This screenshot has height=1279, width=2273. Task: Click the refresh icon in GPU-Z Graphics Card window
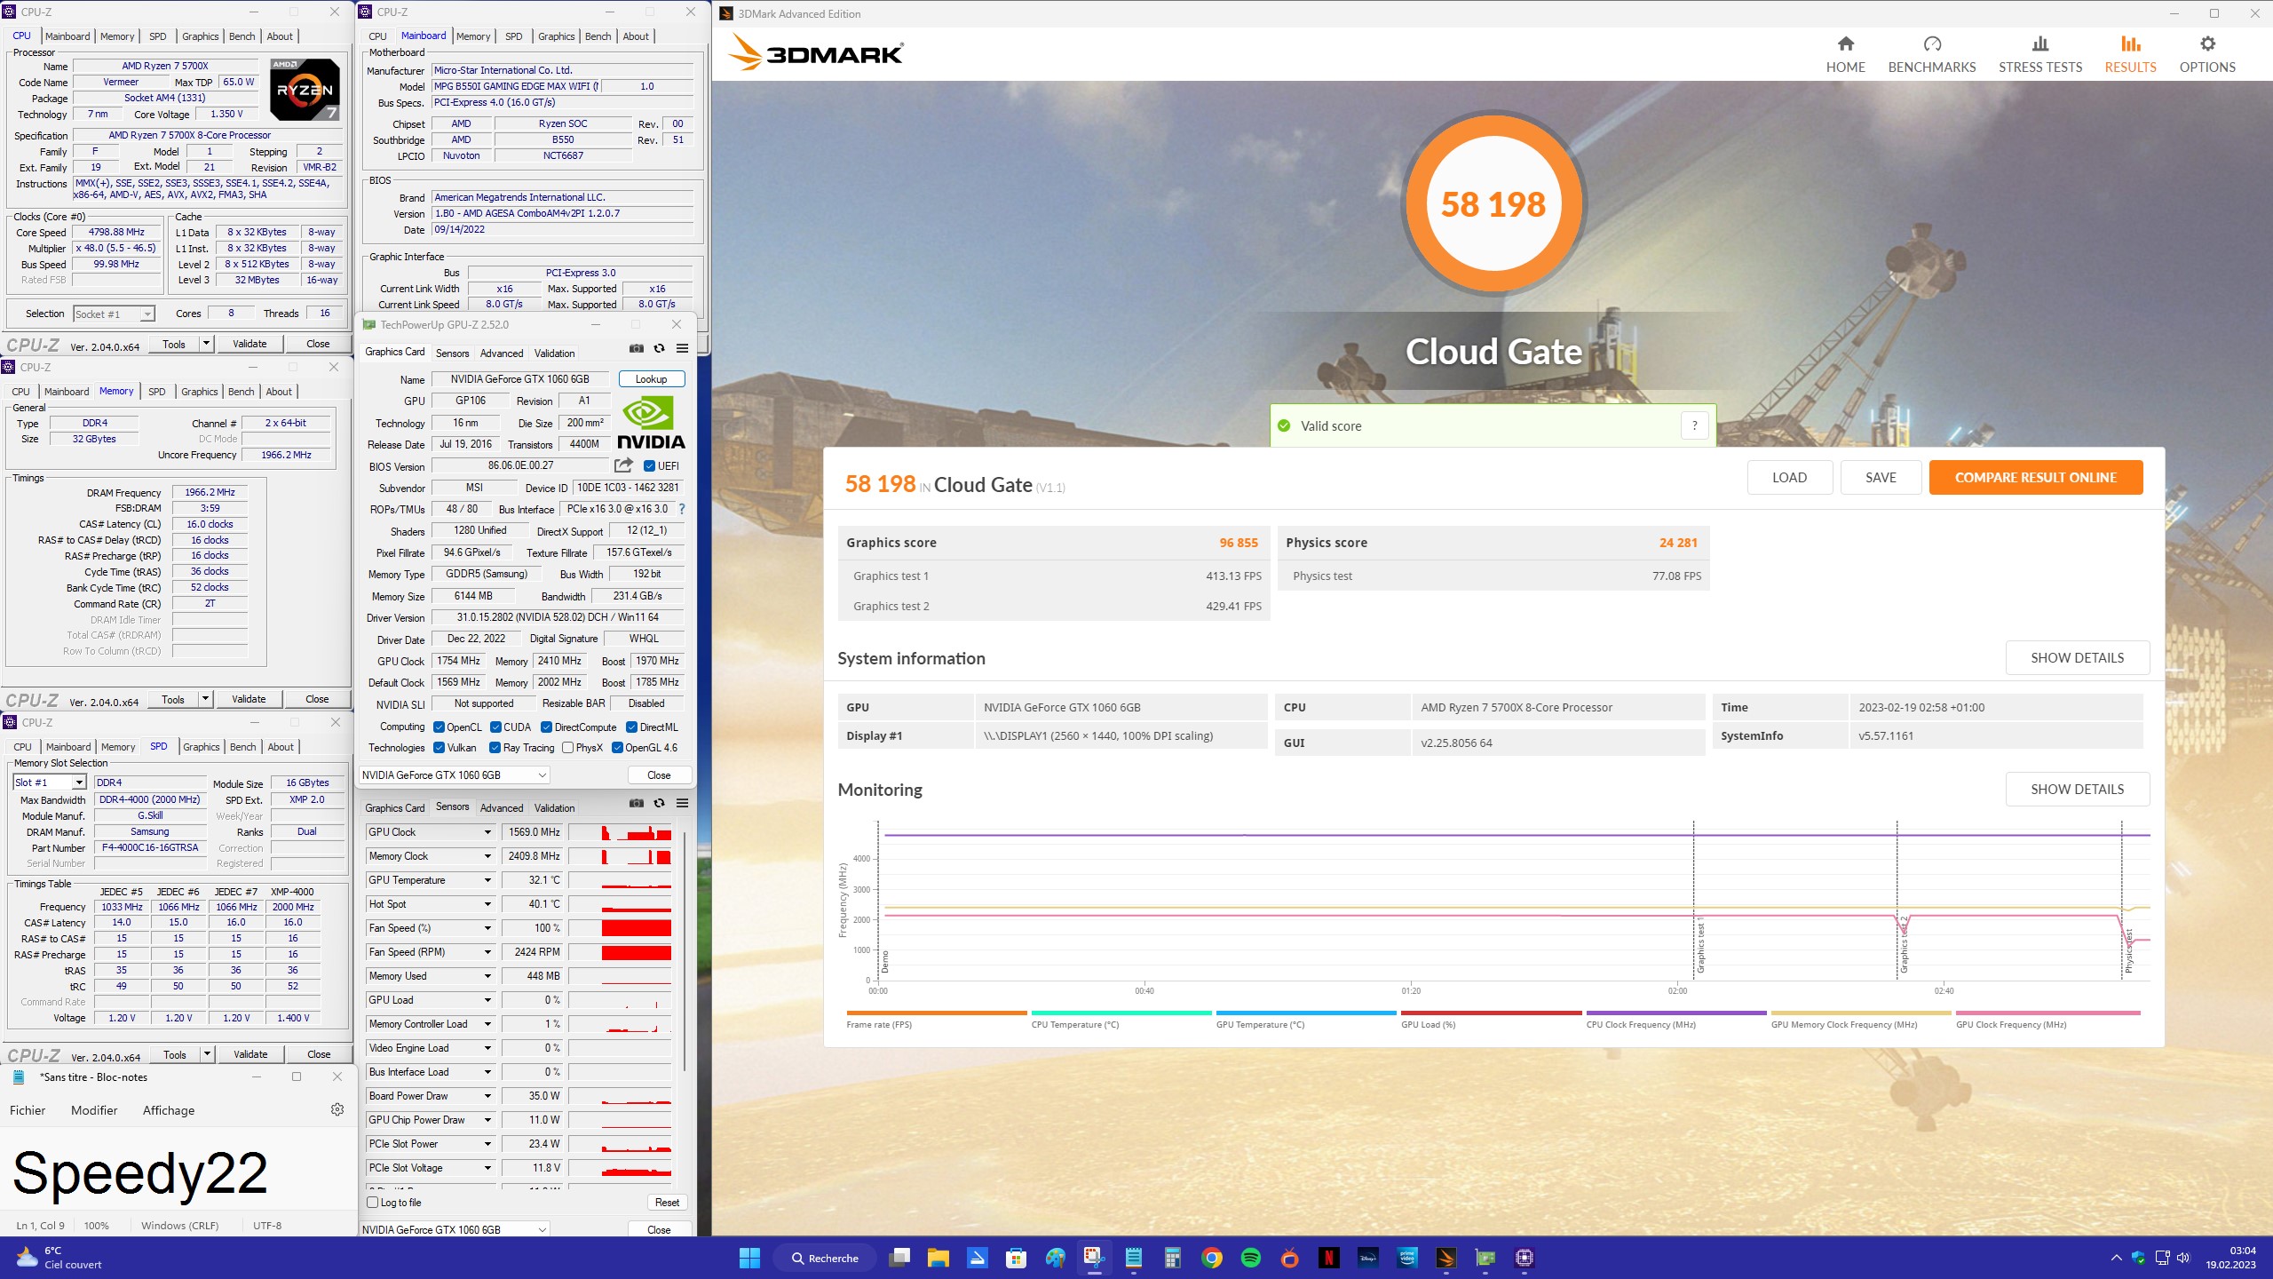click(659, 348)
